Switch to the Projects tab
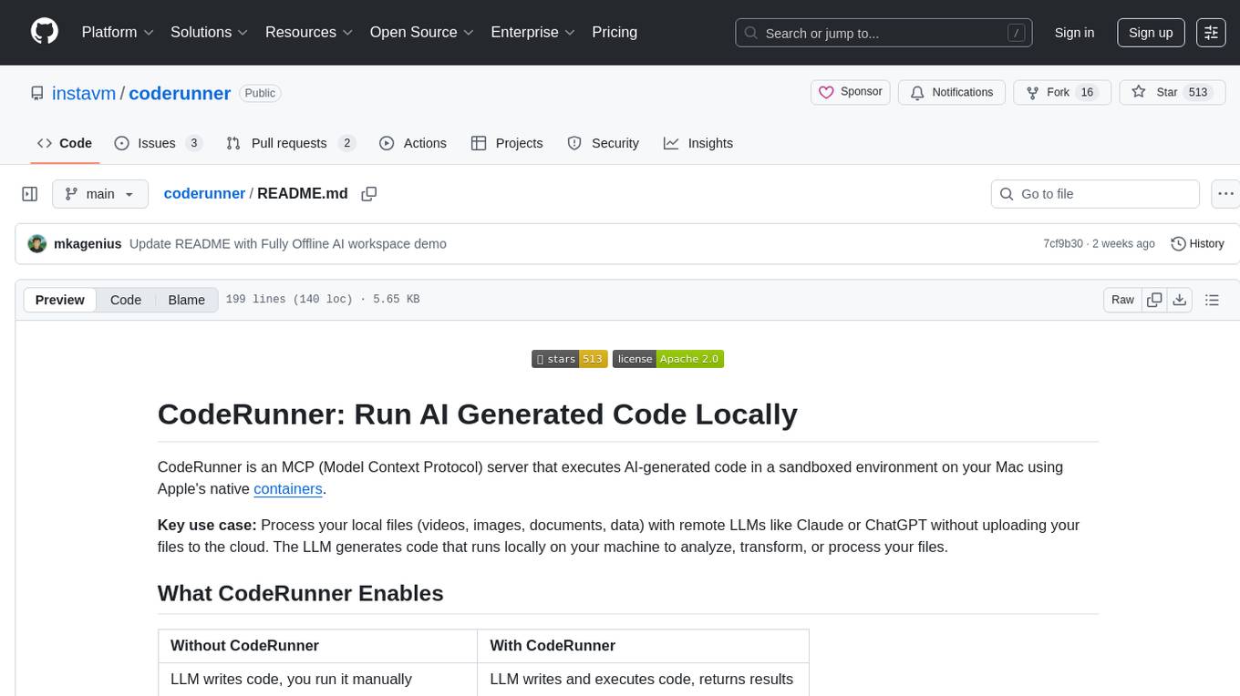The width and height of the screenshot is (1240, 696). tap(507, 143)
